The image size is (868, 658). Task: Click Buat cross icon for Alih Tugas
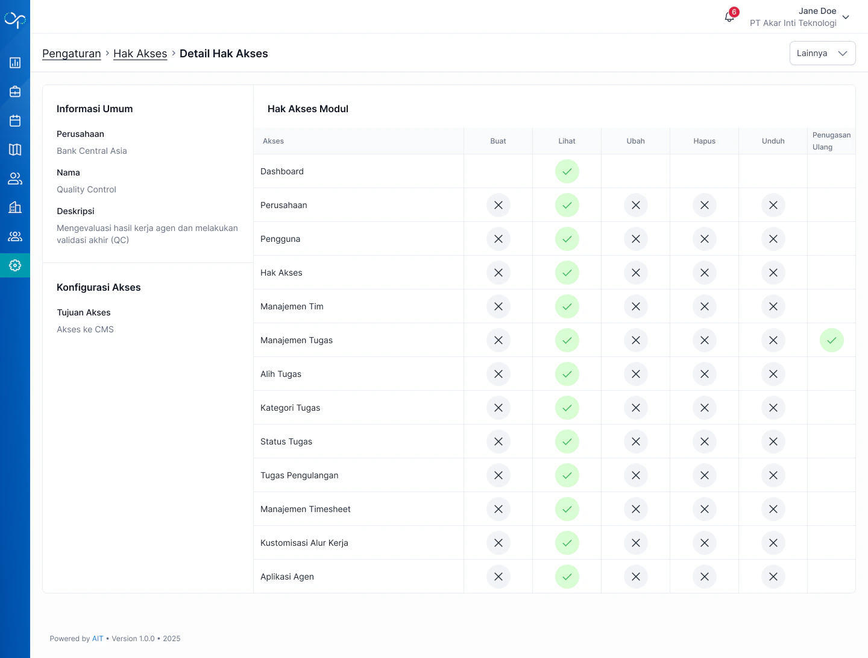pos(498,374)
